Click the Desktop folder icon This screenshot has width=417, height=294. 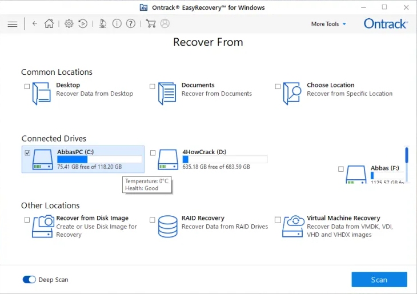[x=42, y=94]
